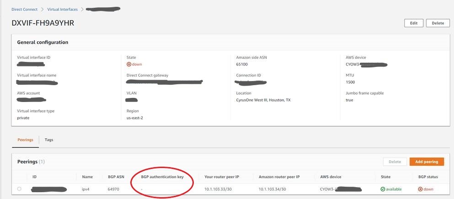
Task: Click the DXVIF-FH9A9YHR page title
Action: click(x=43, y=23)
